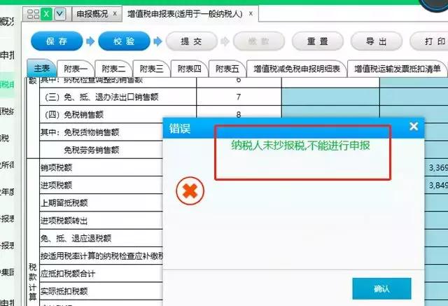Click the 校验 button
Image resolution: width=448 pixels, height=306 pixels.
click(124, 41)
